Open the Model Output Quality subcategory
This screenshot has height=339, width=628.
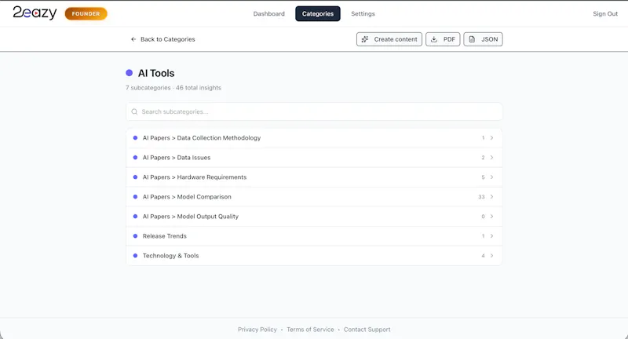314,217
